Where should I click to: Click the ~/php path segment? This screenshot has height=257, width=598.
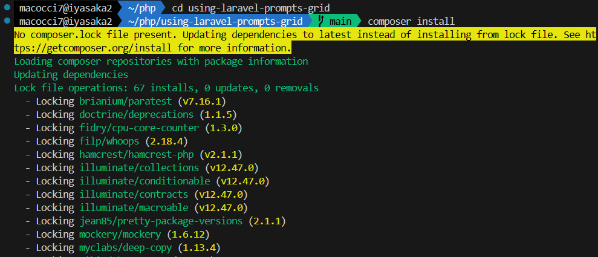pos(144,9)
